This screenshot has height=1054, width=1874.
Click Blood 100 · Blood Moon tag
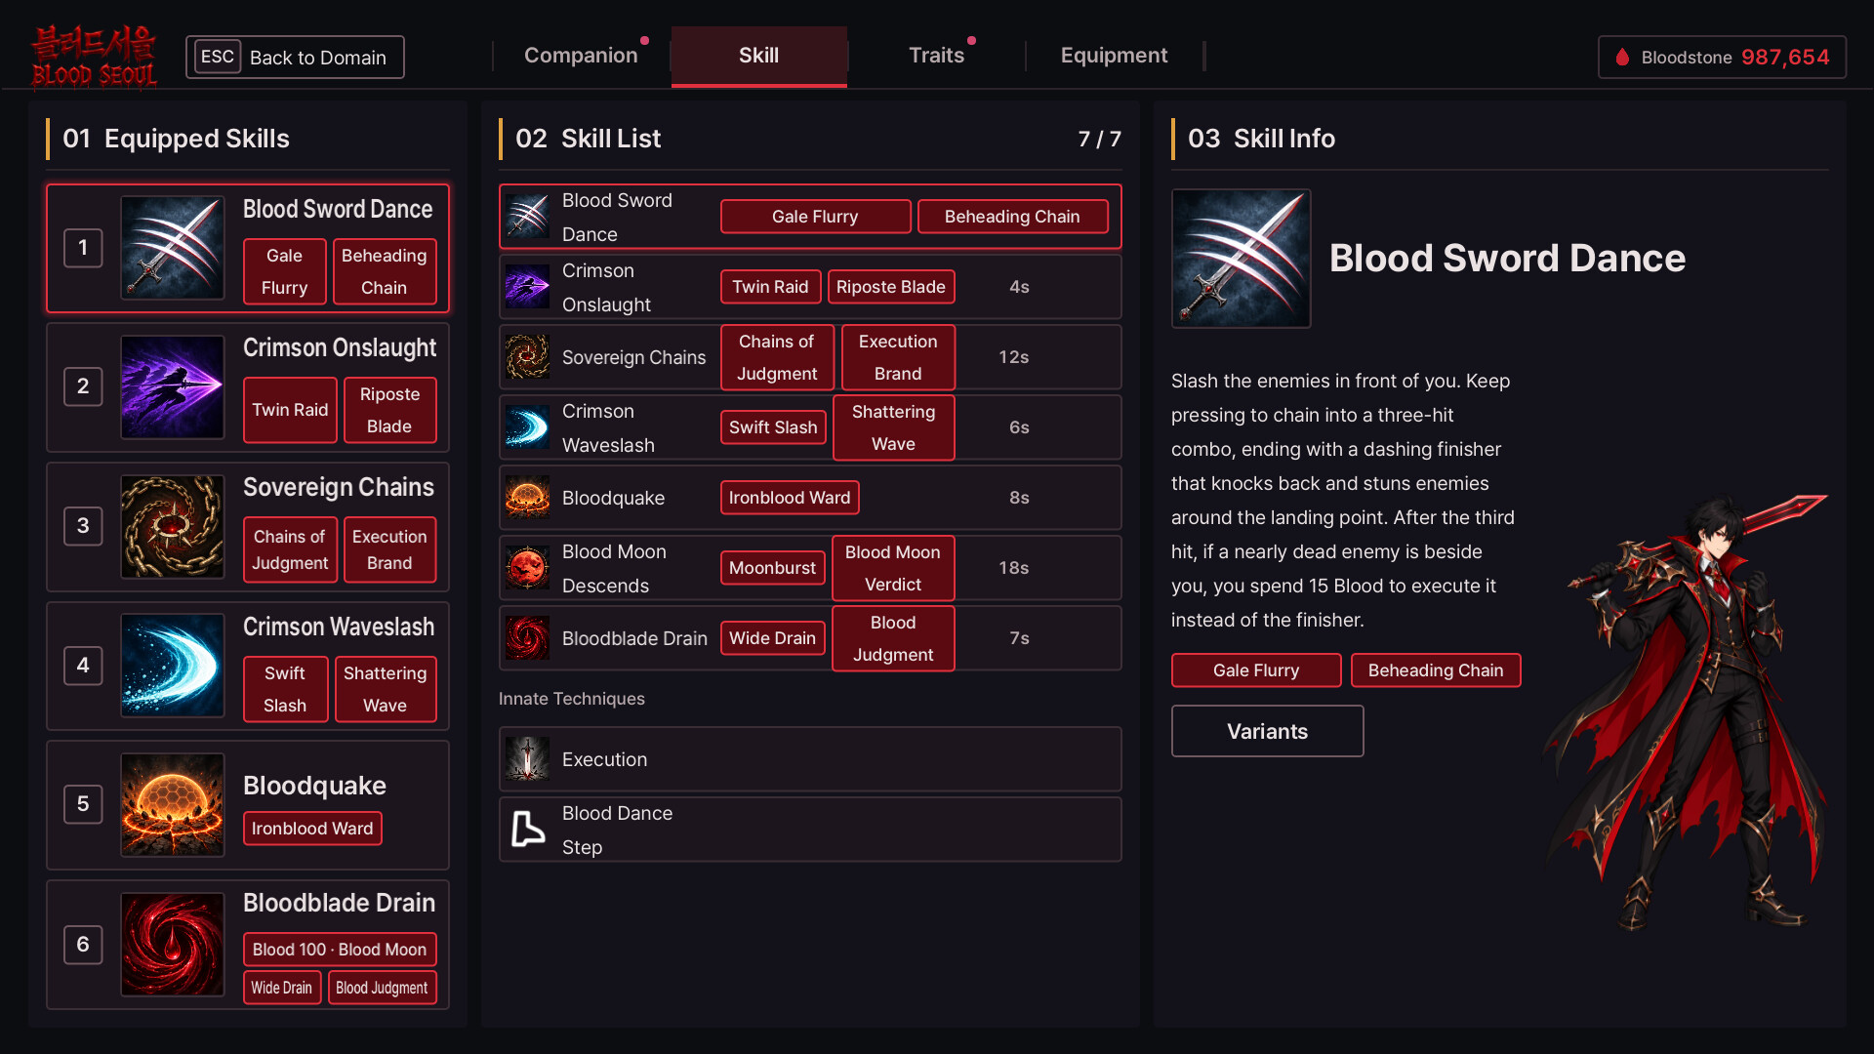coord(340,950)
